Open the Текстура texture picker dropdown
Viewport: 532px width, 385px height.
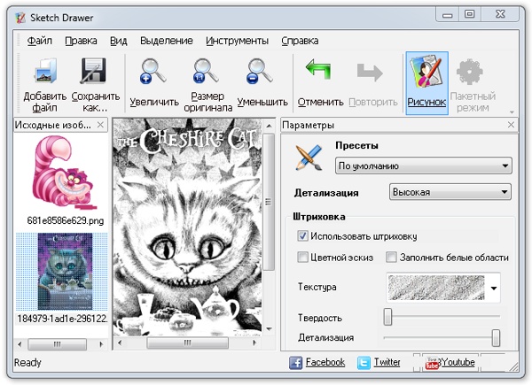pyautogui.click(x=495, y=288)
